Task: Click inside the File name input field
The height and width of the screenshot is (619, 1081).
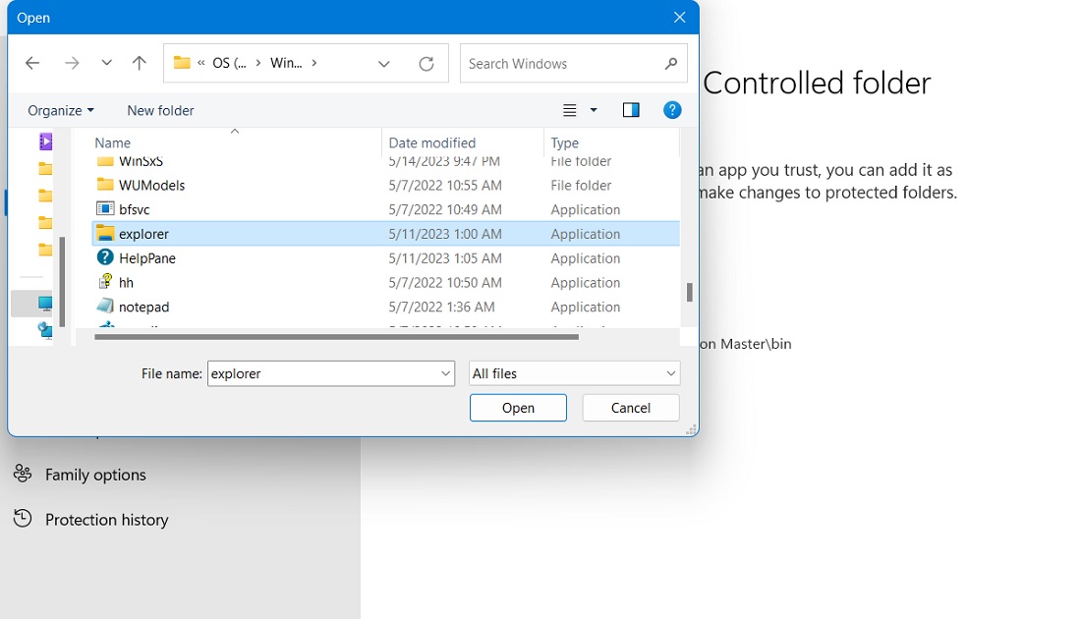Action: [x=324, y=373]
